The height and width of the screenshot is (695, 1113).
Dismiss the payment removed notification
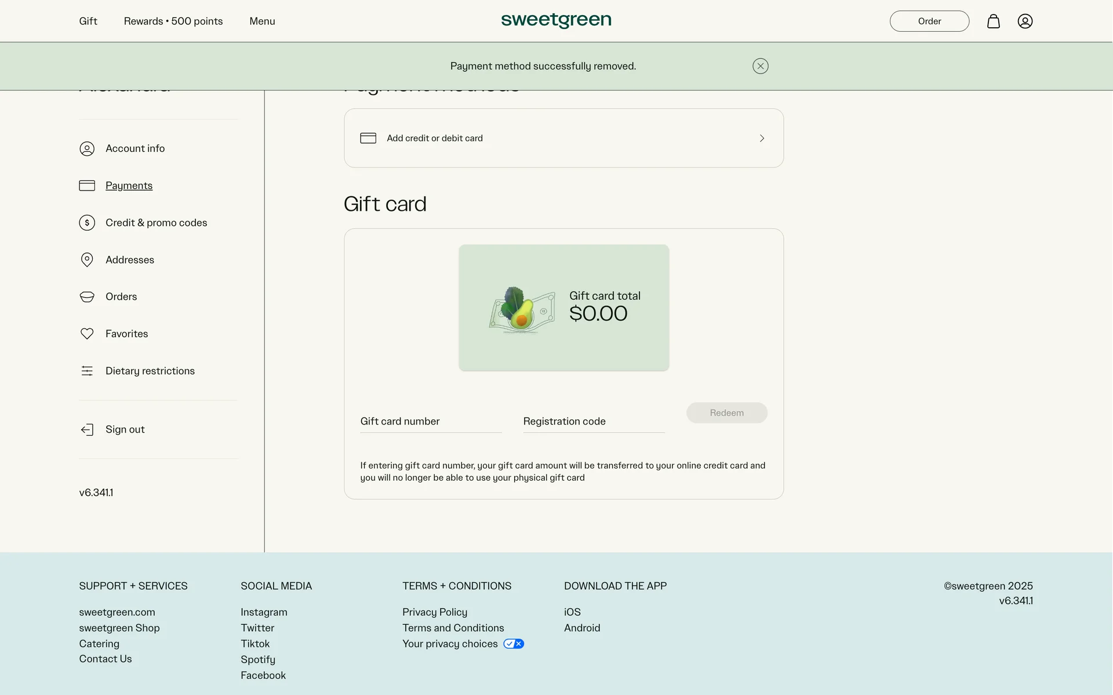pyautogui.click(x=760, y=66)
